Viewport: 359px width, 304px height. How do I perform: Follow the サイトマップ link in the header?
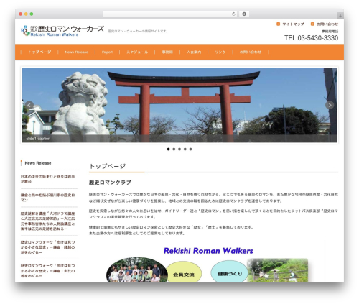pyautogui.click(x=293, y=24)
